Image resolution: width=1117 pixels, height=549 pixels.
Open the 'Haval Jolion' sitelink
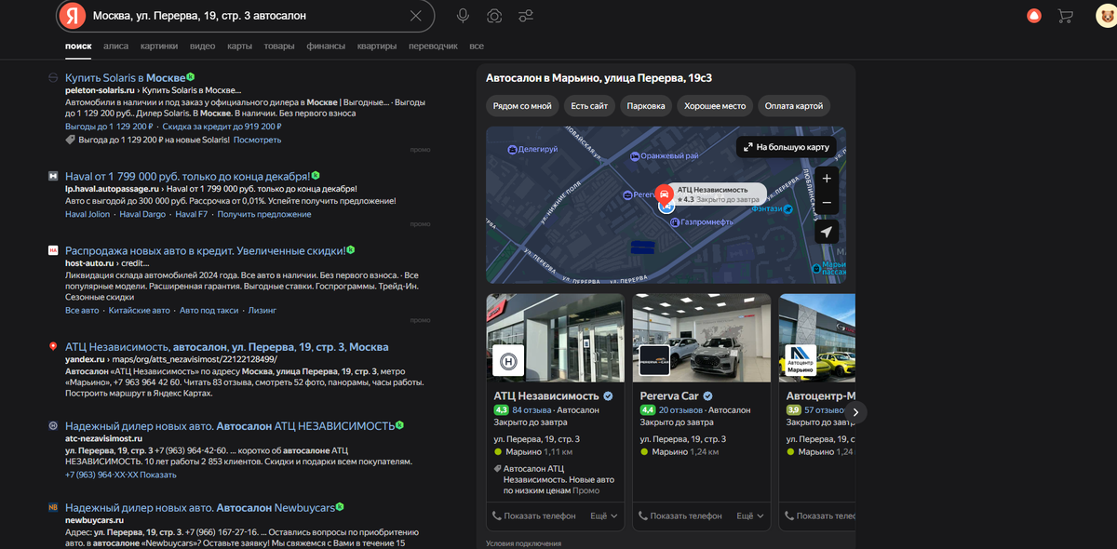pos(87,214)
